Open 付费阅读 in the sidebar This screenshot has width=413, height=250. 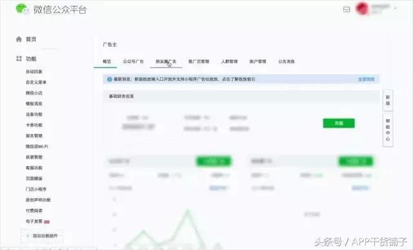click(34, 211)
